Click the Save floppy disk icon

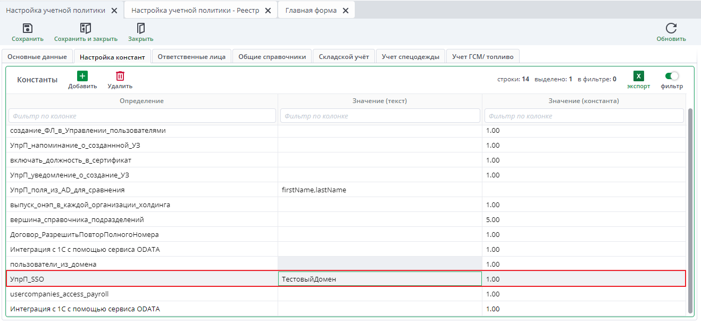28,28
